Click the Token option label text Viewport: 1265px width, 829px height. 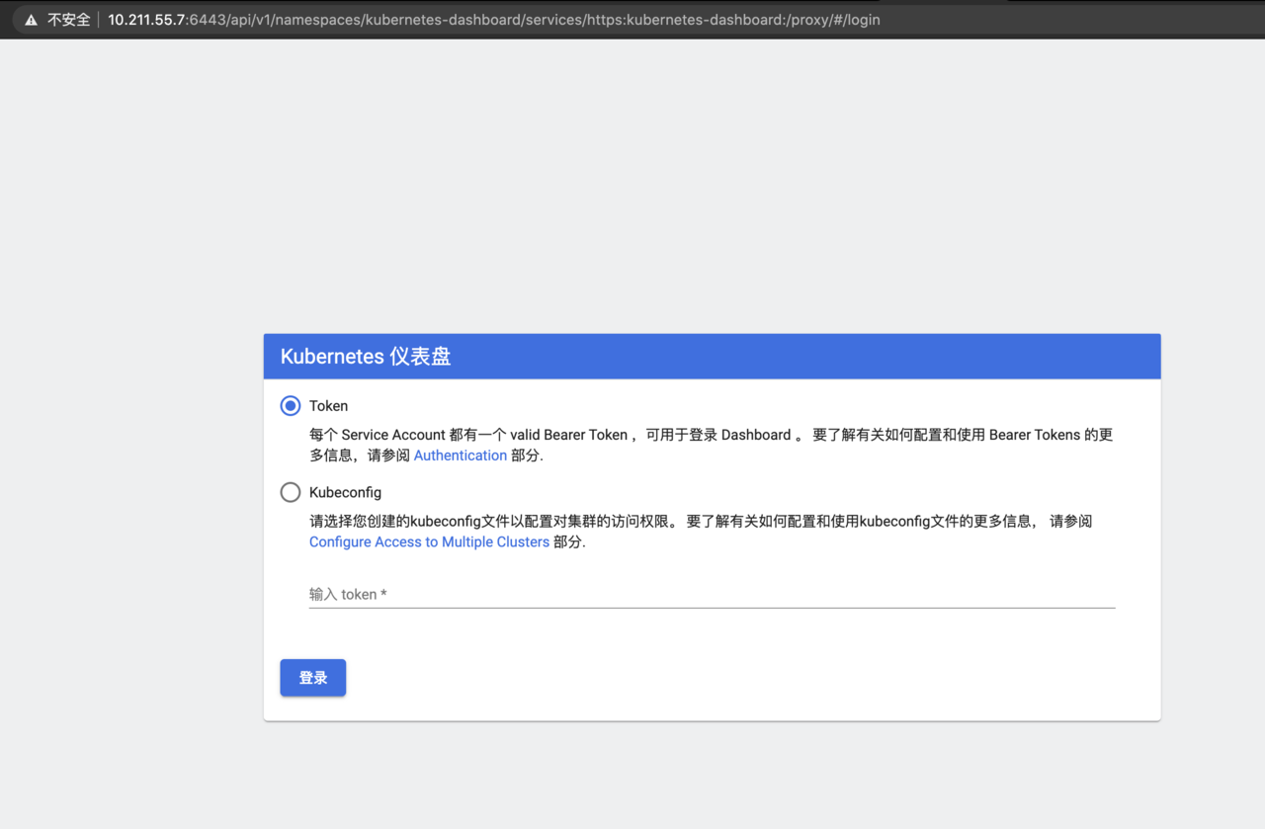329,406
